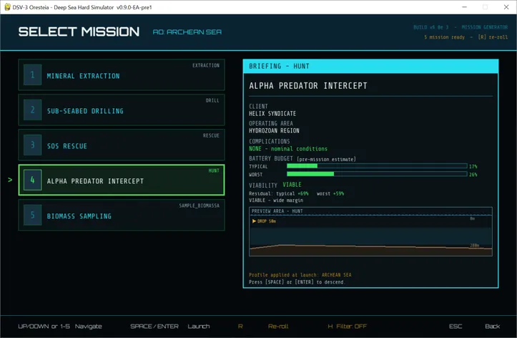The image size is (517, 338).
Task: Choose the SOS Rescue mission
Action: [x=122, y=145]
